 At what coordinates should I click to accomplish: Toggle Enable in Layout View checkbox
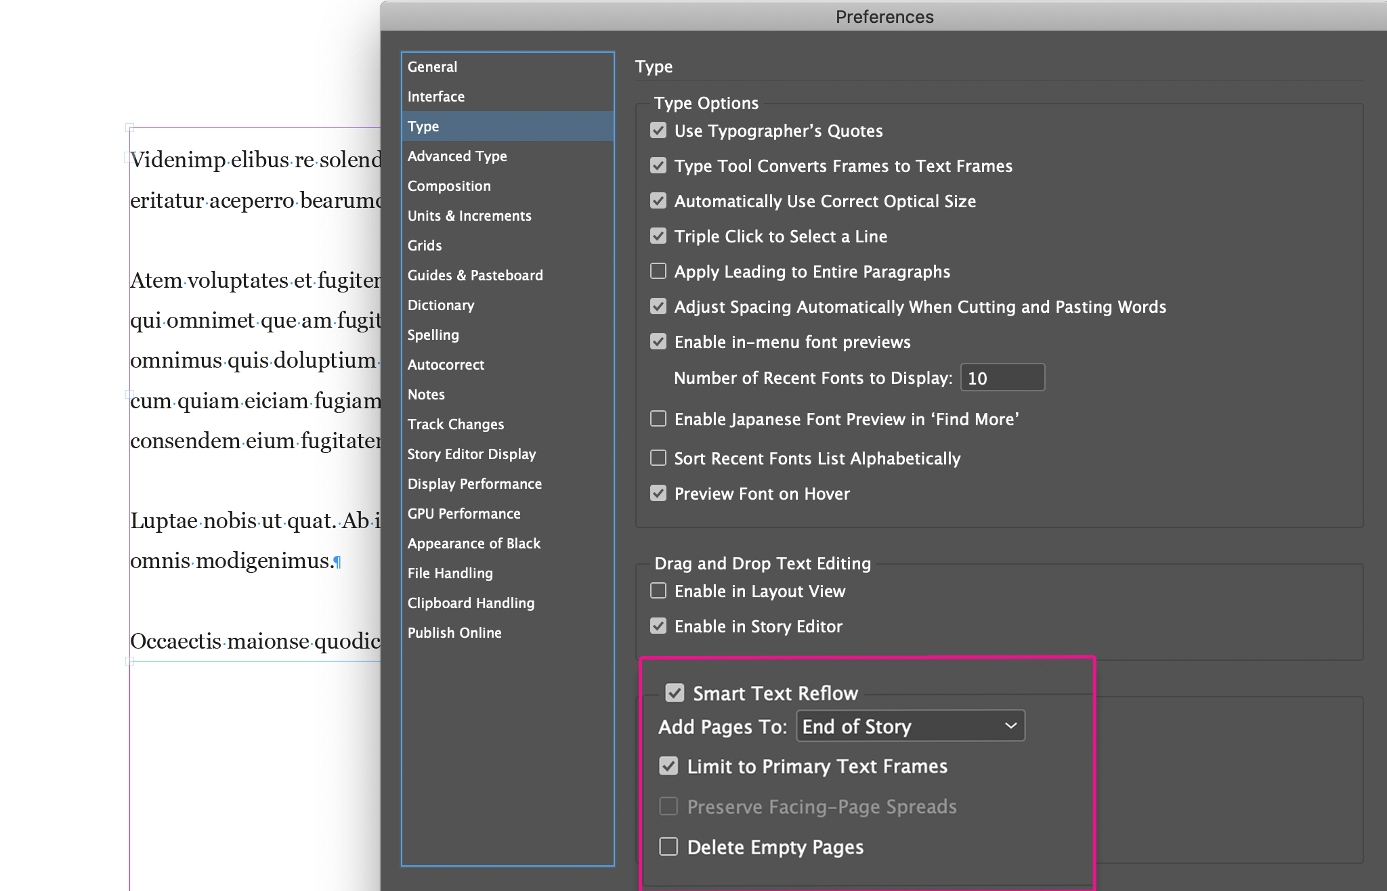click(658, 589)
